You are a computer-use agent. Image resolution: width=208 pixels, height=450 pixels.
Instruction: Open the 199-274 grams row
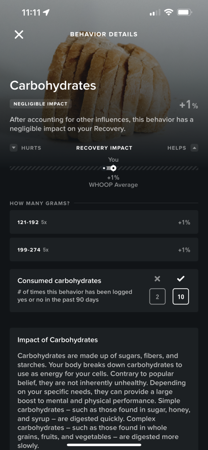click(104, 250)
